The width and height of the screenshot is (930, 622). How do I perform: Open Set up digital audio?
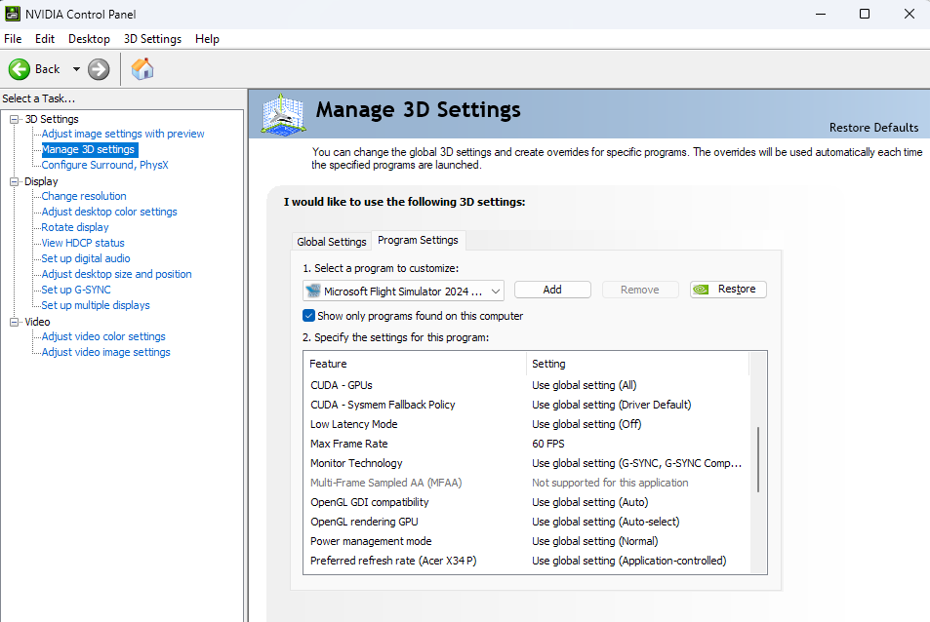point(86,258)
